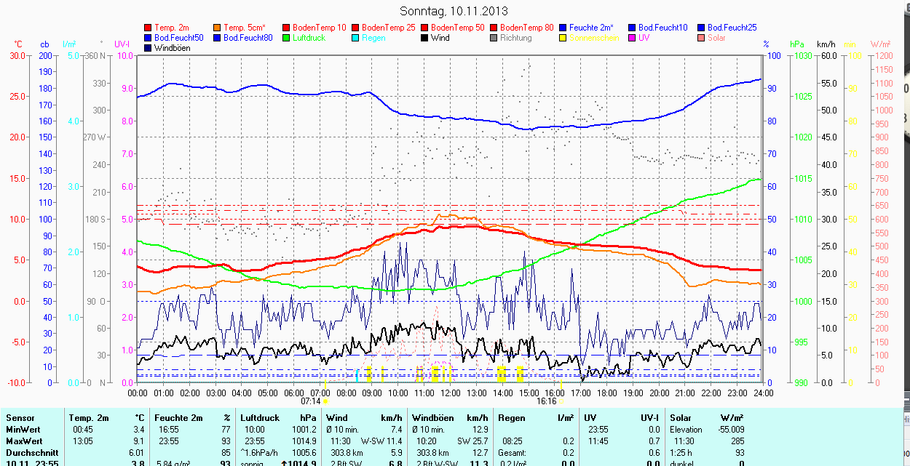This screenshot has height=466, width=910.
Task: Click the orange Temp. 5cm legend square
Action: [x=218, y=28]
